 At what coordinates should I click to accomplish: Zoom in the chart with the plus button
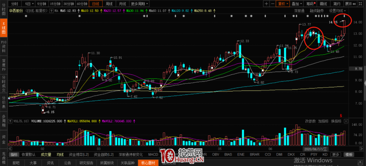coord(266,4)
